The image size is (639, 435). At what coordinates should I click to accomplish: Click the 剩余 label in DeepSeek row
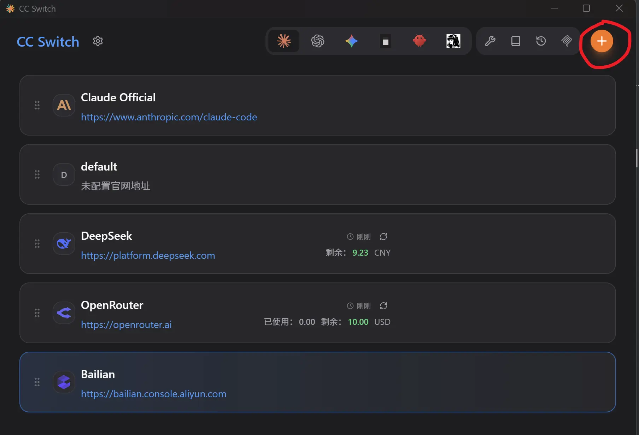[x=336, y=253]
